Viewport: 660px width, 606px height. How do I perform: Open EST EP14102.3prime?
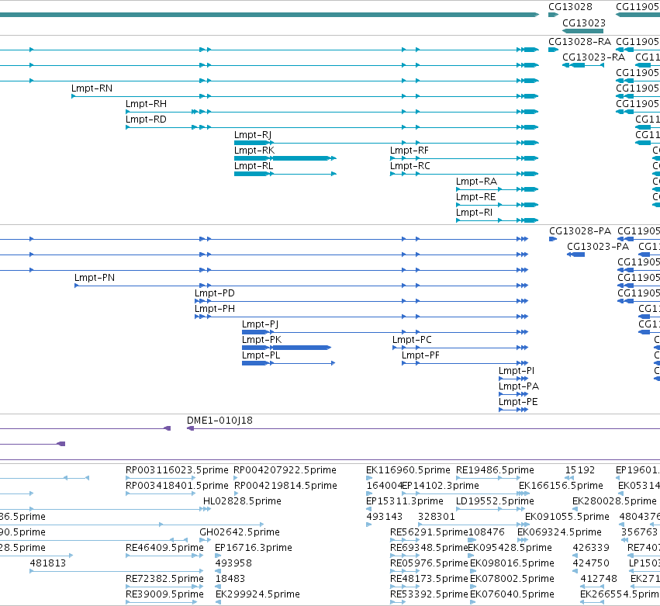[441, 486]
